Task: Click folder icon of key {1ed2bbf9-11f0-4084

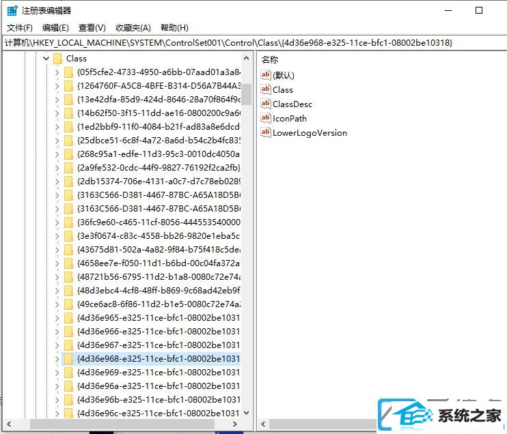Action: [68, 127]
